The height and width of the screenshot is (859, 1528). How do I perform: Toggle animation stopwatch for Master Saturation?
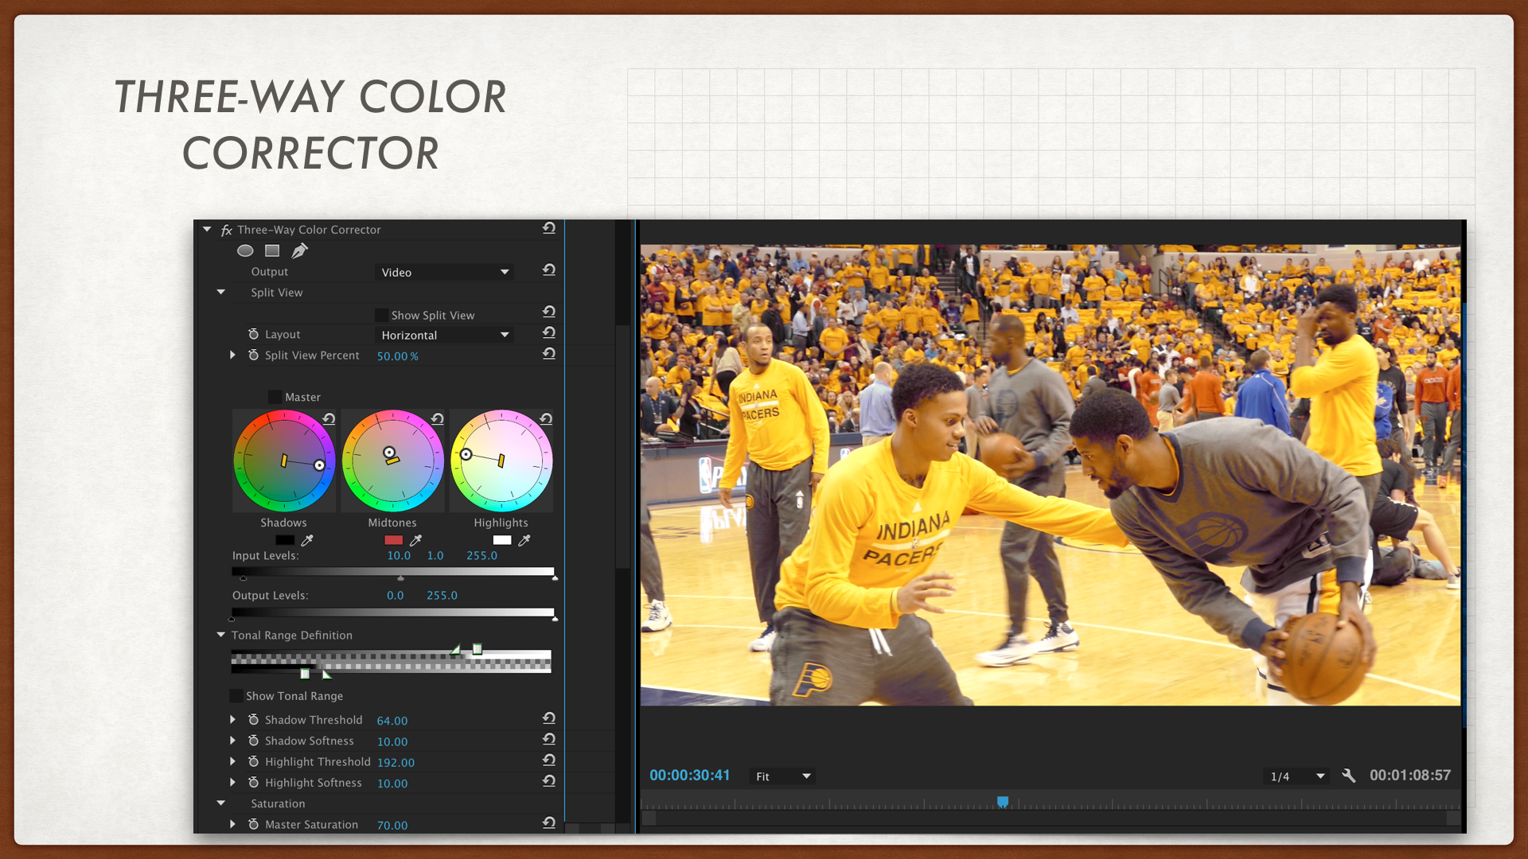point(253,825)
